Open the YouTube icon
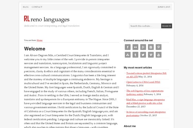 pos(158,55)
